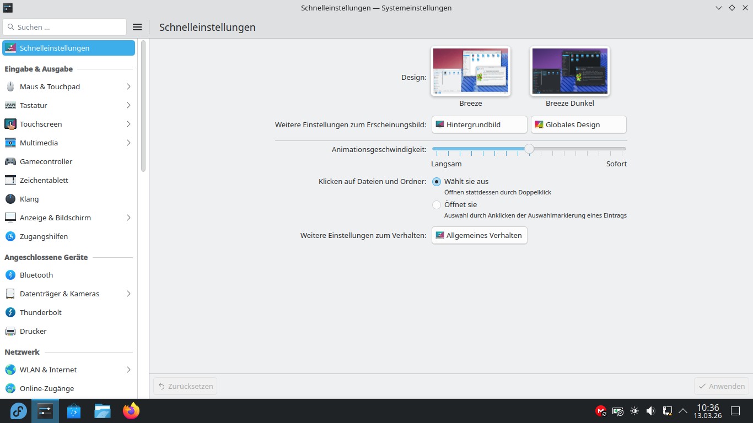Expand the Touchscreen submenu arrow
The width and height of the screenshot is (753, 423).
click(128, 124)
